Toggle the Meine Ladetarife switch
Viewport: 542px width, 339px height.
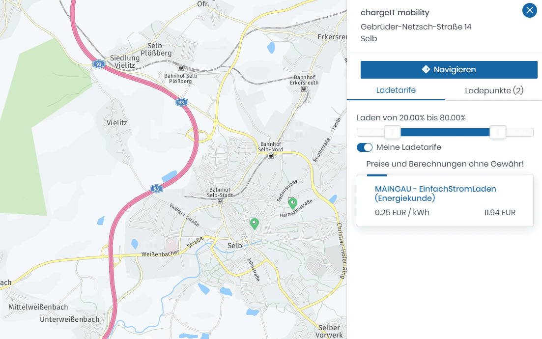click(x=365, y=147)
